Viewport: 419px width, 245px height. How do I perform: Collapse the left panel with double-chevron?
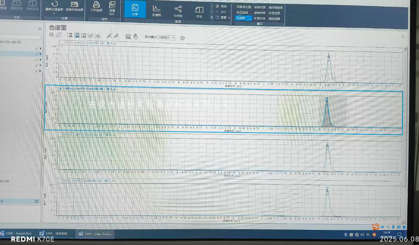click(x=40, y=29)
